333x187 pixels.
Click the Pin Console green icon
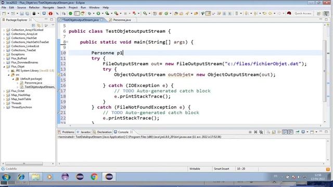coord(298,132)
